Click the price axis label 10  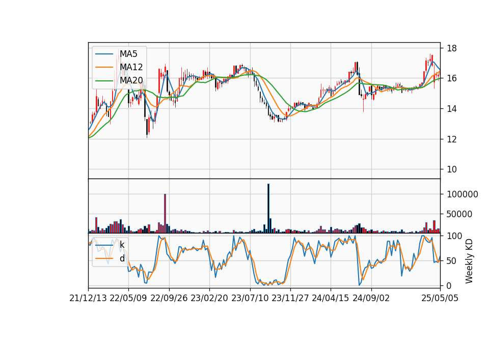click(x=452, y=169)
